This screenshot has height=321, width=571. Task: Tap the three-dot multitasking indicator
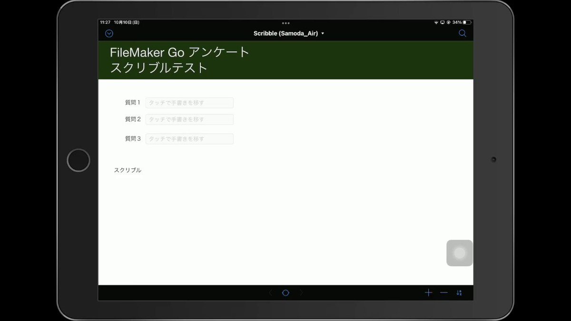pos(285,23)
